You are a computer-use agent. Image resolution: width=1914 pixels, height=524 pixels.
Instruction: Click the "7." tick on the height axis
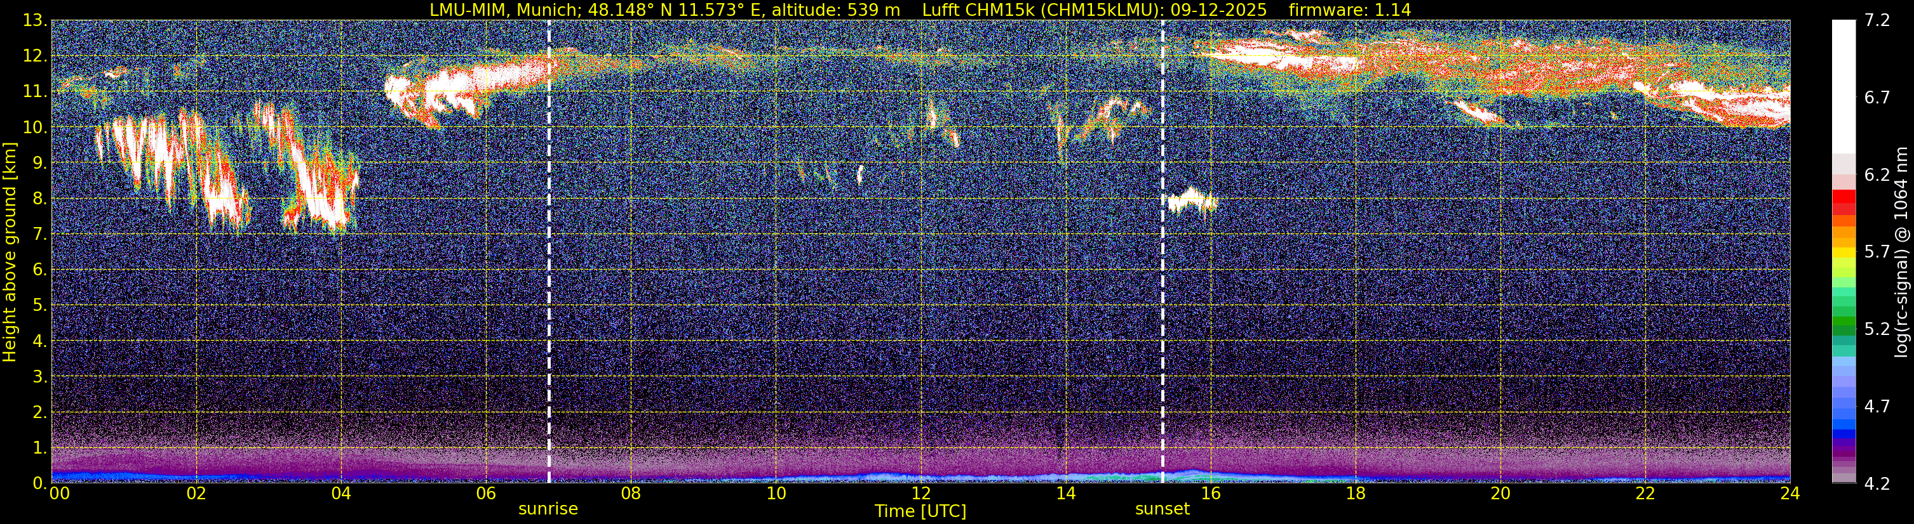[x=39, y=235]
